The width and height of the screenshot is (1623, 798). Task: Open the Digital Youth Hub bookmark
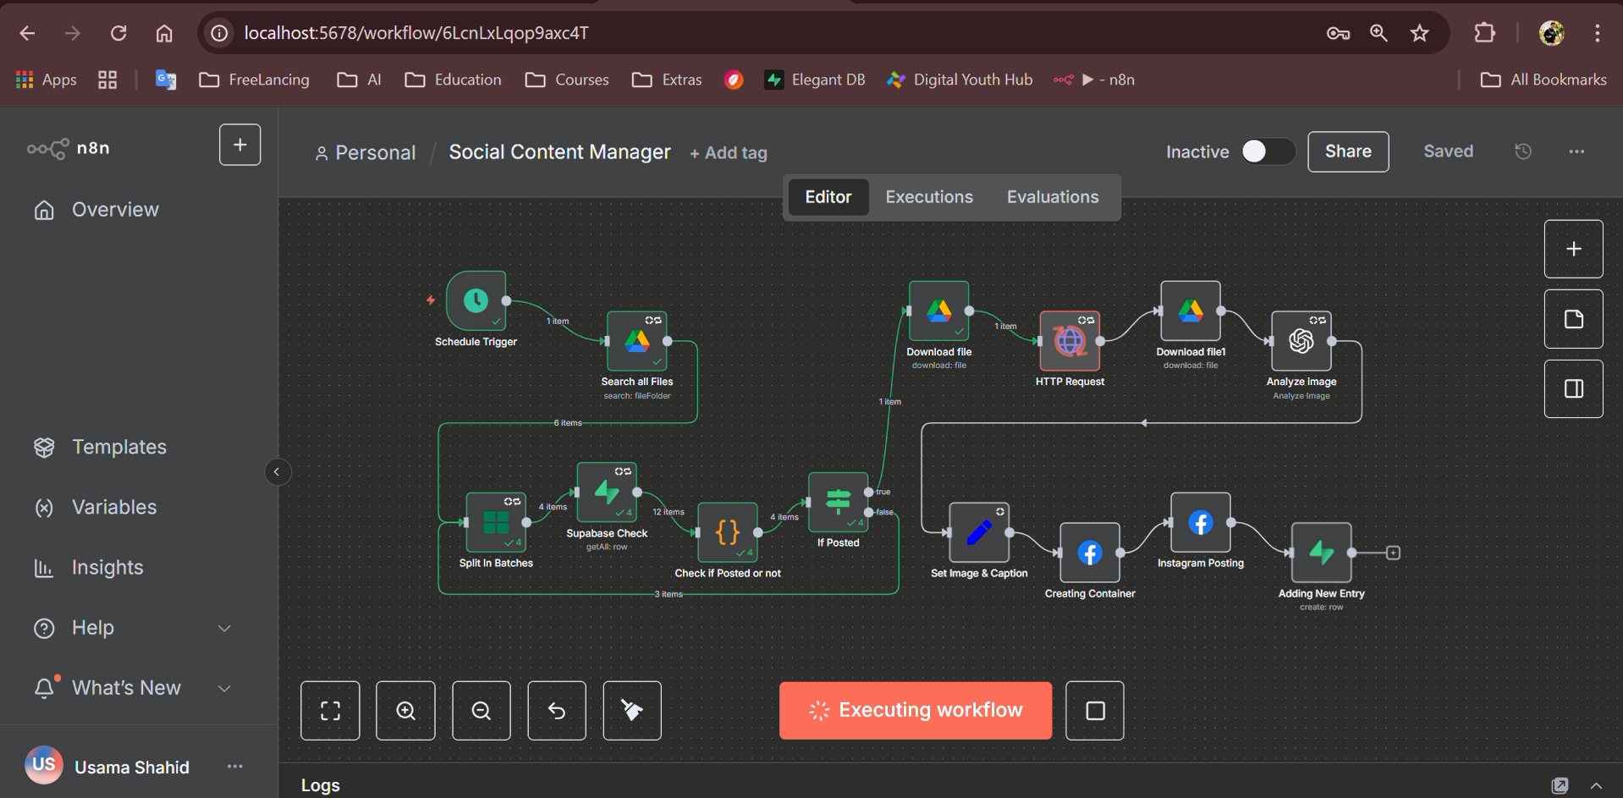pos(960,80)
